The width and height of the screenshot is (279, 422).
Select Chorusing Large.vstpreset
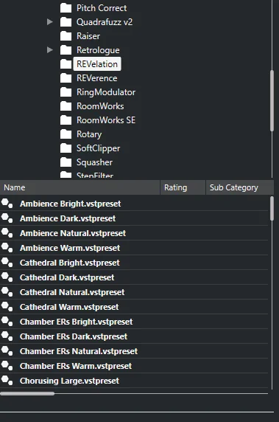point(69,381)
